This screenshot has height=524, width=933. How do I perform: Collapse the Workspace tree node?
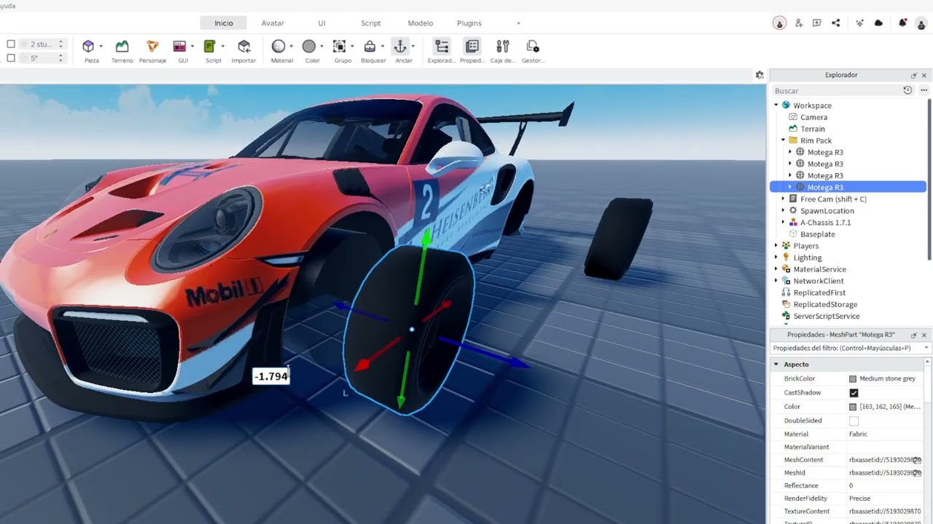tap(776, 106)
